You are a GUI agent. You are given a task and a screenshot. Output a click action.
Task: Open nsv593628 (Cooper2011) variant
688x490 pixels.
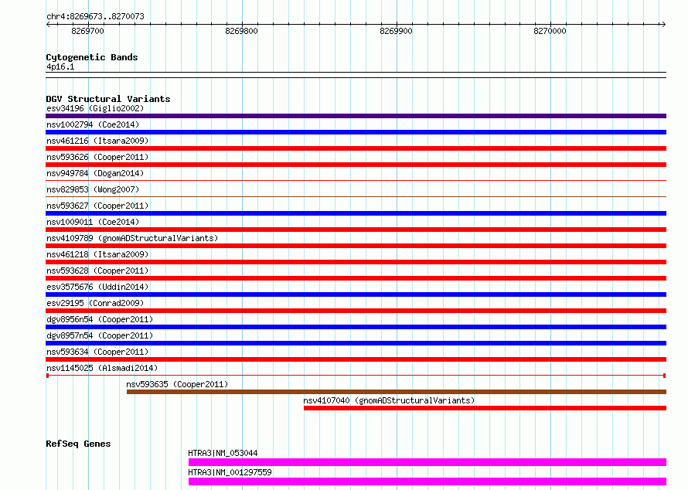pyautogui.click(x=97, y=271)
